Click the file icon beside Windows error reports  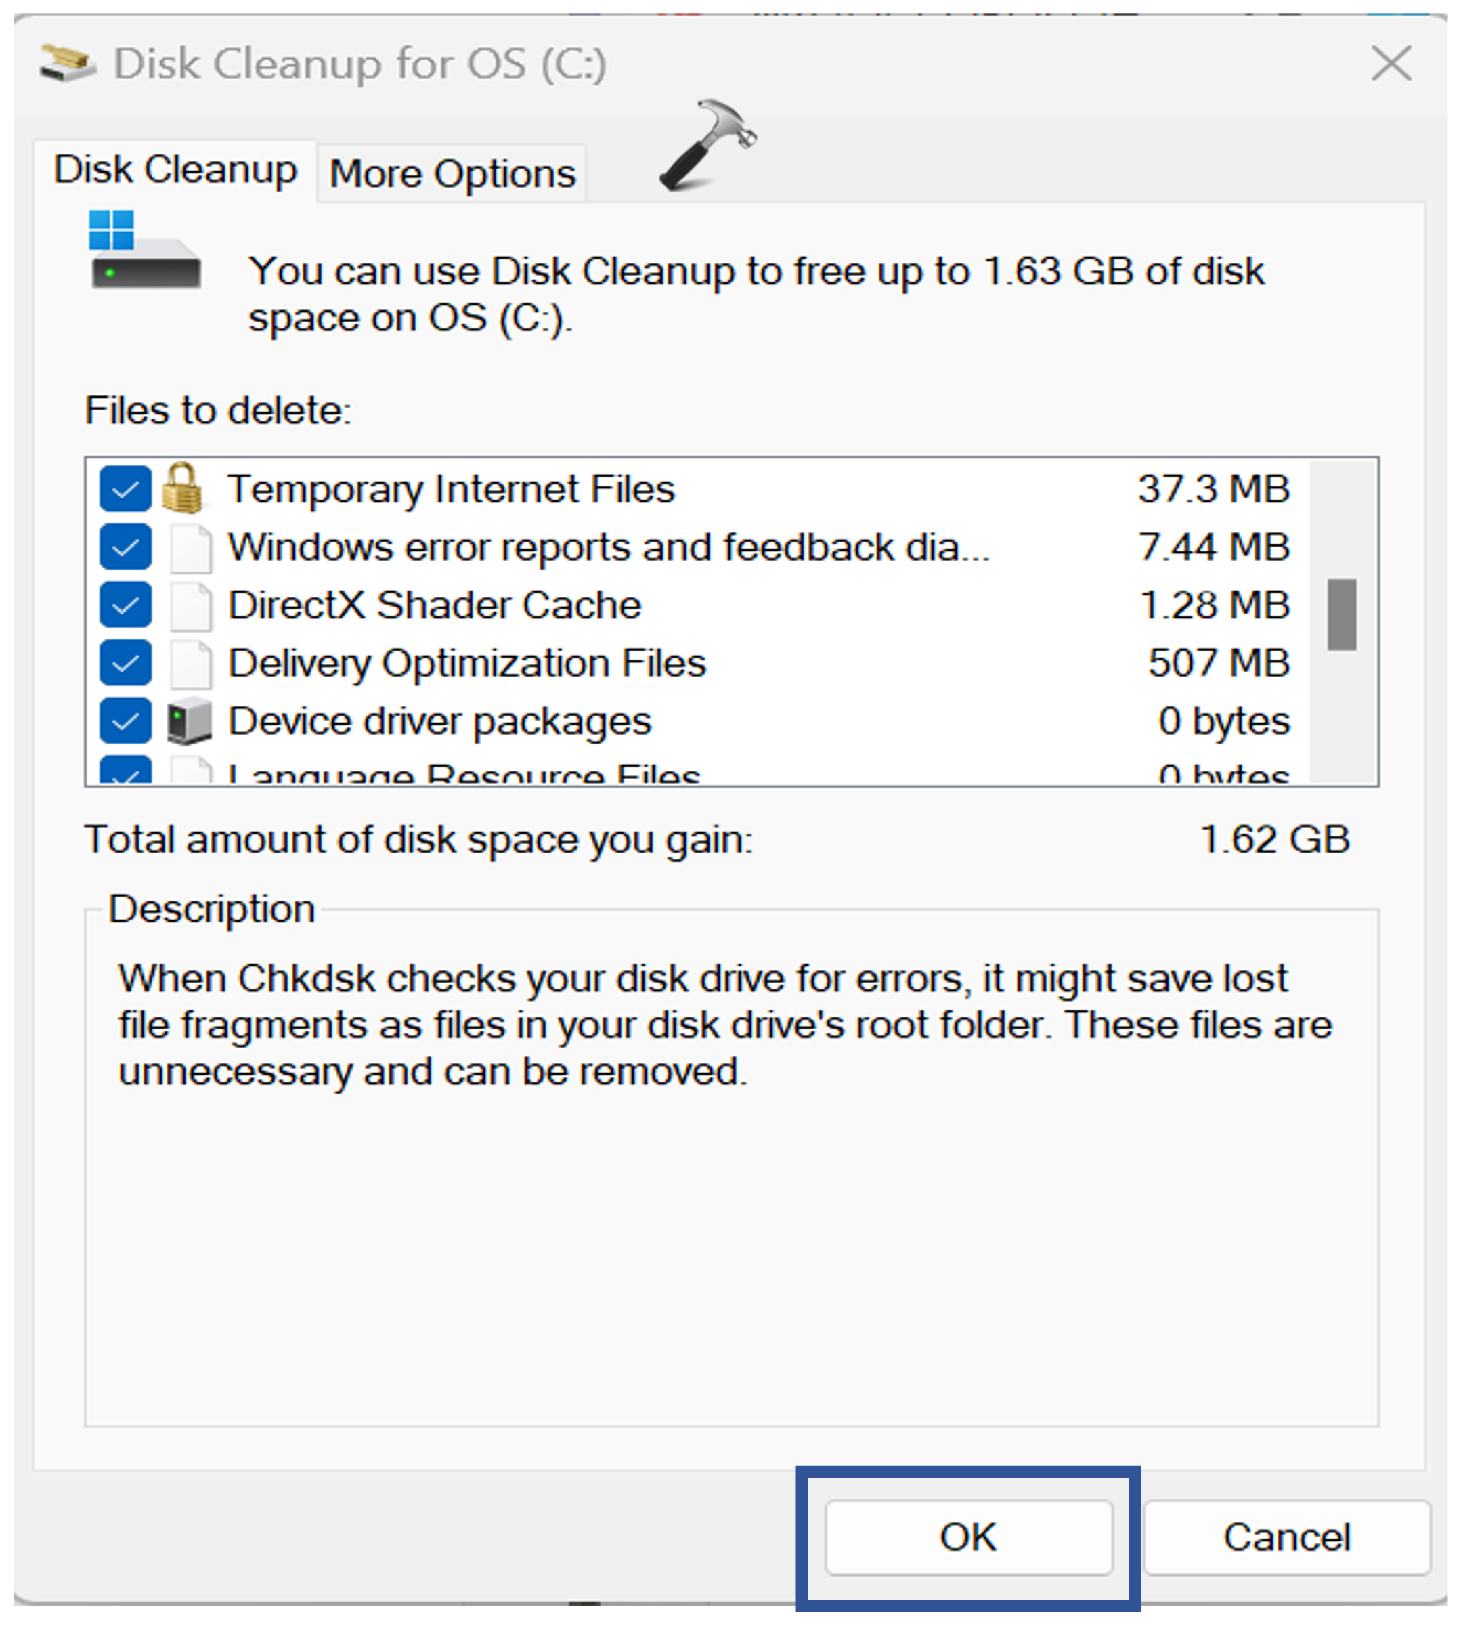point(191,549)
